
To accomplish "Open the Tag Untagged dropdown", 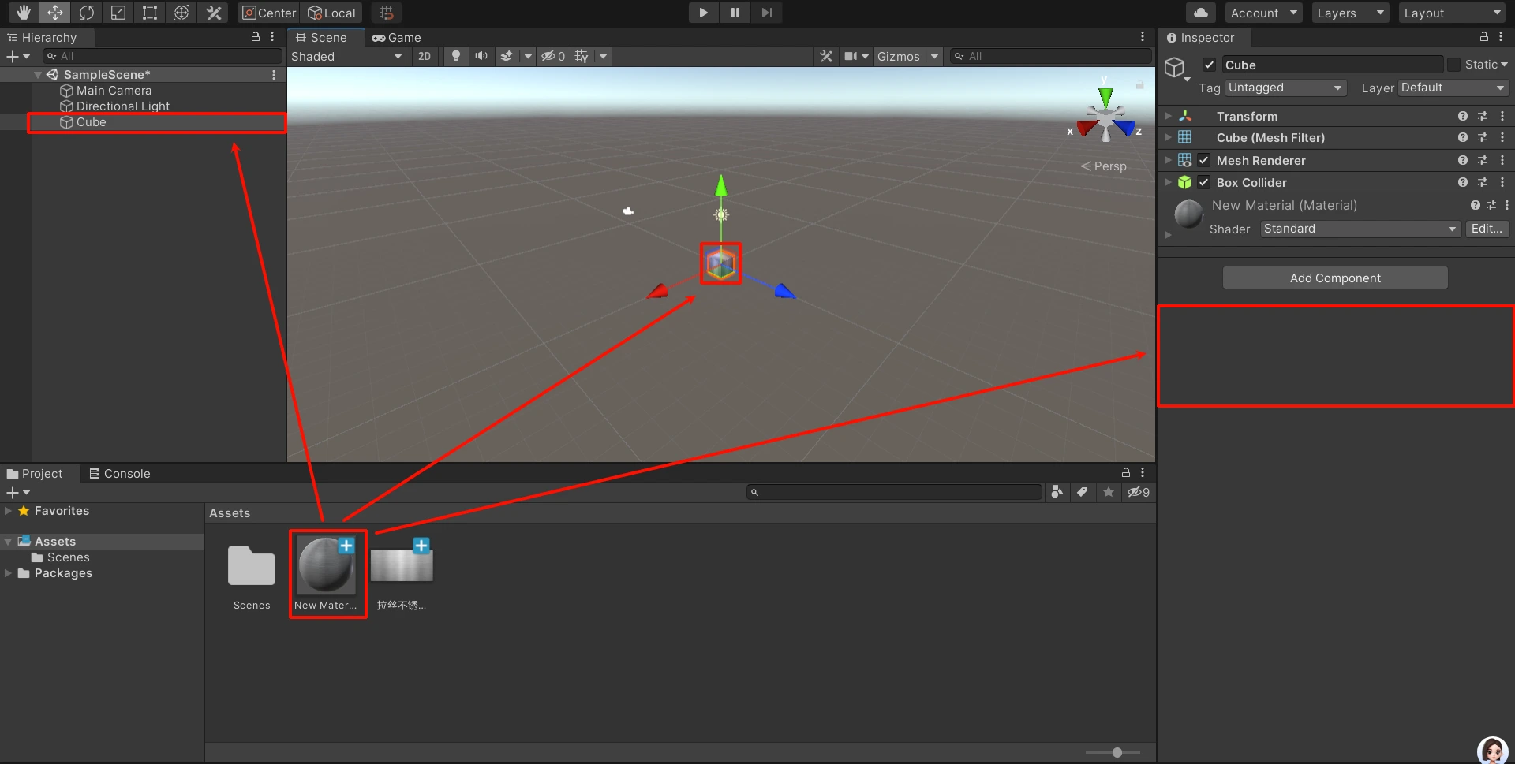I will tap(1285, 88).
